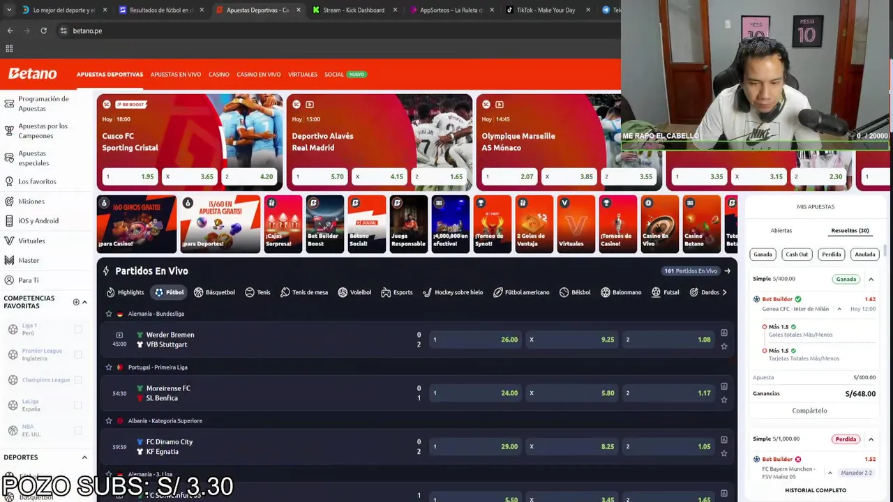Switch to the Resueltas (30) tab
The width and height of the screenshot is (893, 502).
tap(850, 231)
